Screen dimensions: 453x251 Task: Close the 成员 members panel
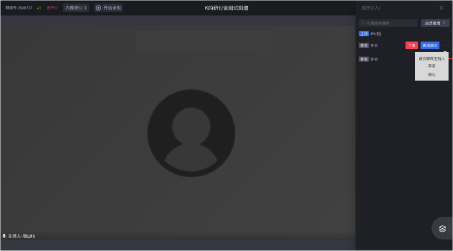(441, 8)
